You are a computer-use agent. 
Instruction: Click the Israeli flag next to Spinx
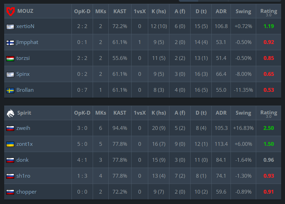10,74
